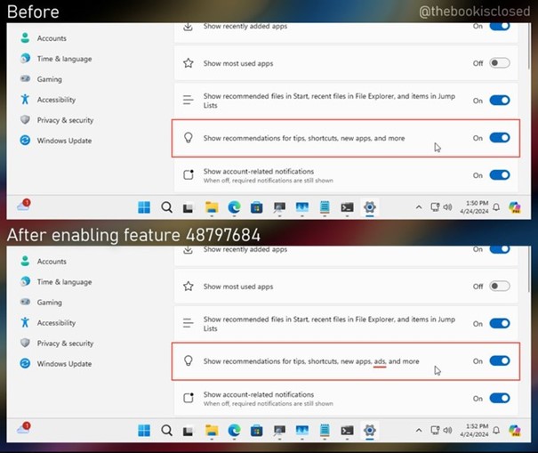Open Gaming in the Before screenshot sidebar
Screen dimensions: 538x453
[x=41, y=79]
